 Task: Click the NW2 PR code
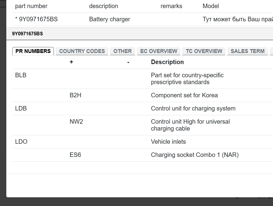[x=76, y=122]
